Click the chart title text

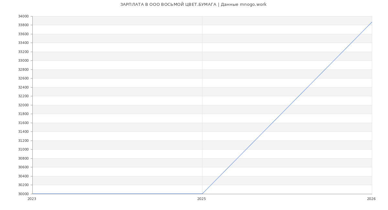point(193,5)
